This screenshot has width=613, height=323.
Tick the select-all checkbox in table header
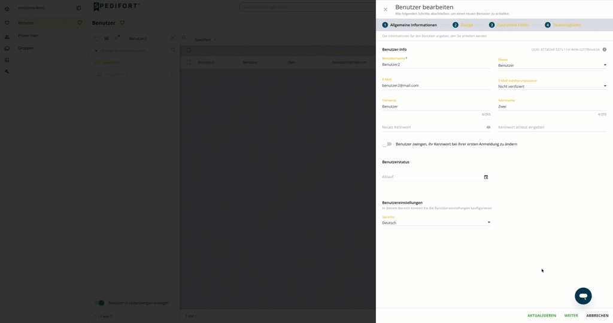coord(189,50)
